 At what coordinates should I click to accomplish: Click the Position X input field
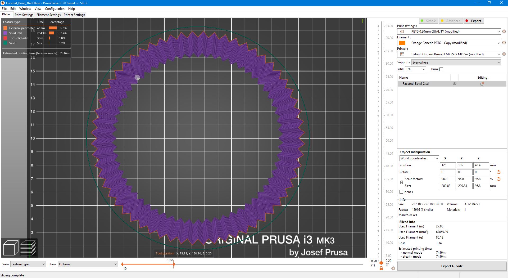[447, 165]
